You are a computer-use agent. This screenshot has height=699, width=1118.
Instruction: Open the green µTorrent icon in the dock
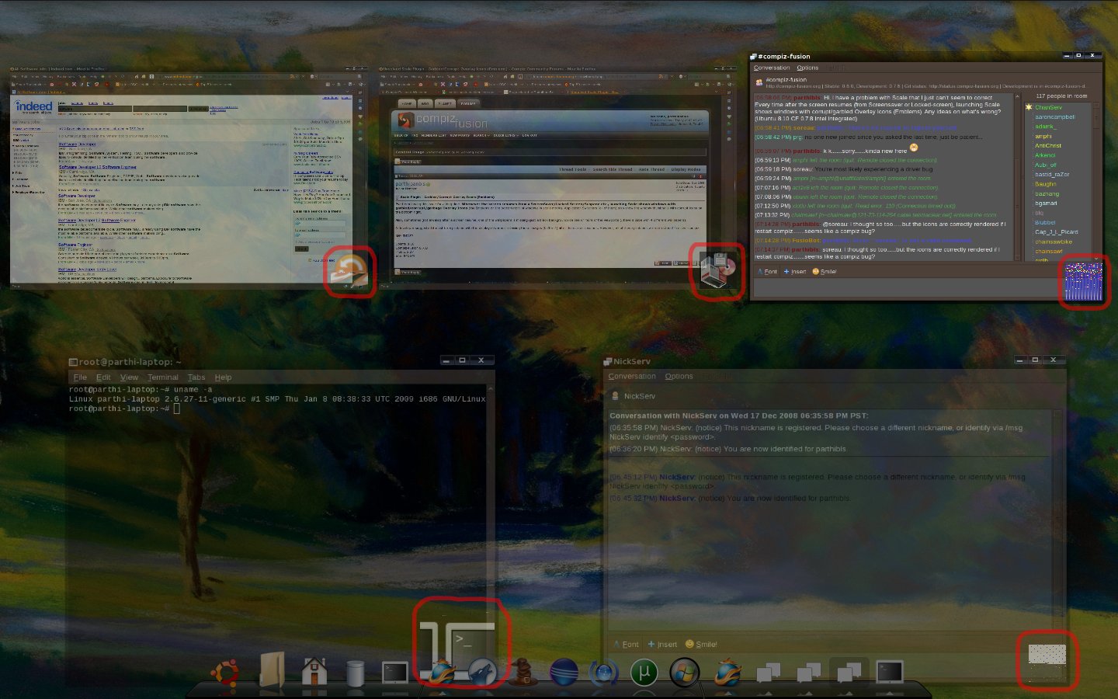coord(644,672)
